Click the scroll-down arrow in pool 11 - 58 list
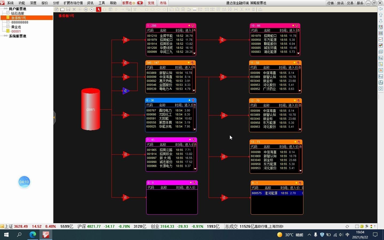 point(300,91)
